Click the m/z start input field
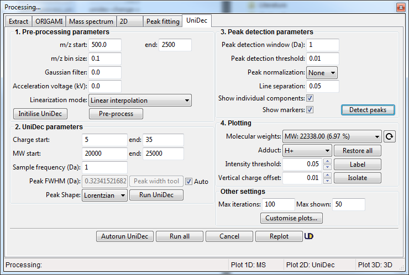 click(104, 45)
